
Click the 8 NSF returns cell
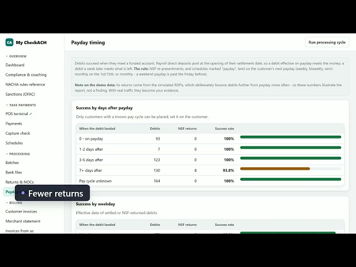[x=195, y=170]
